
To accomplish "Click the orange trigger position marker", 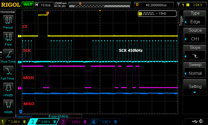I will [x=47, y=13].
